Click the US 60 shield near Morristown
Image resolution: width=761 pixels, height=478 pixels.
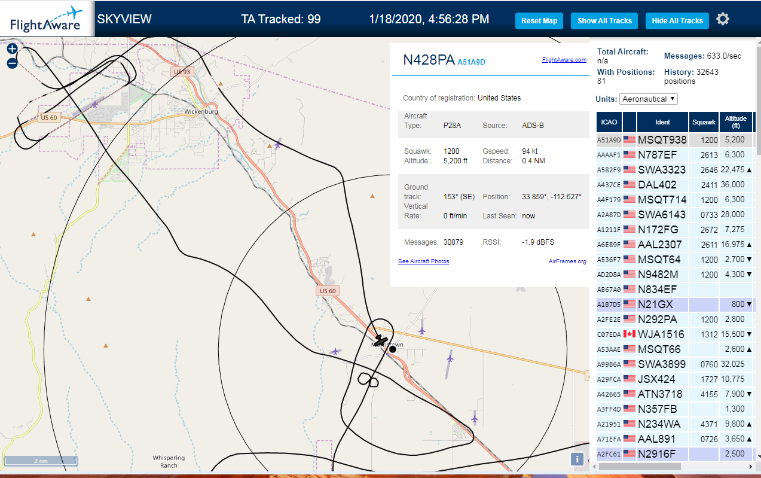click(x=328, y=291)
